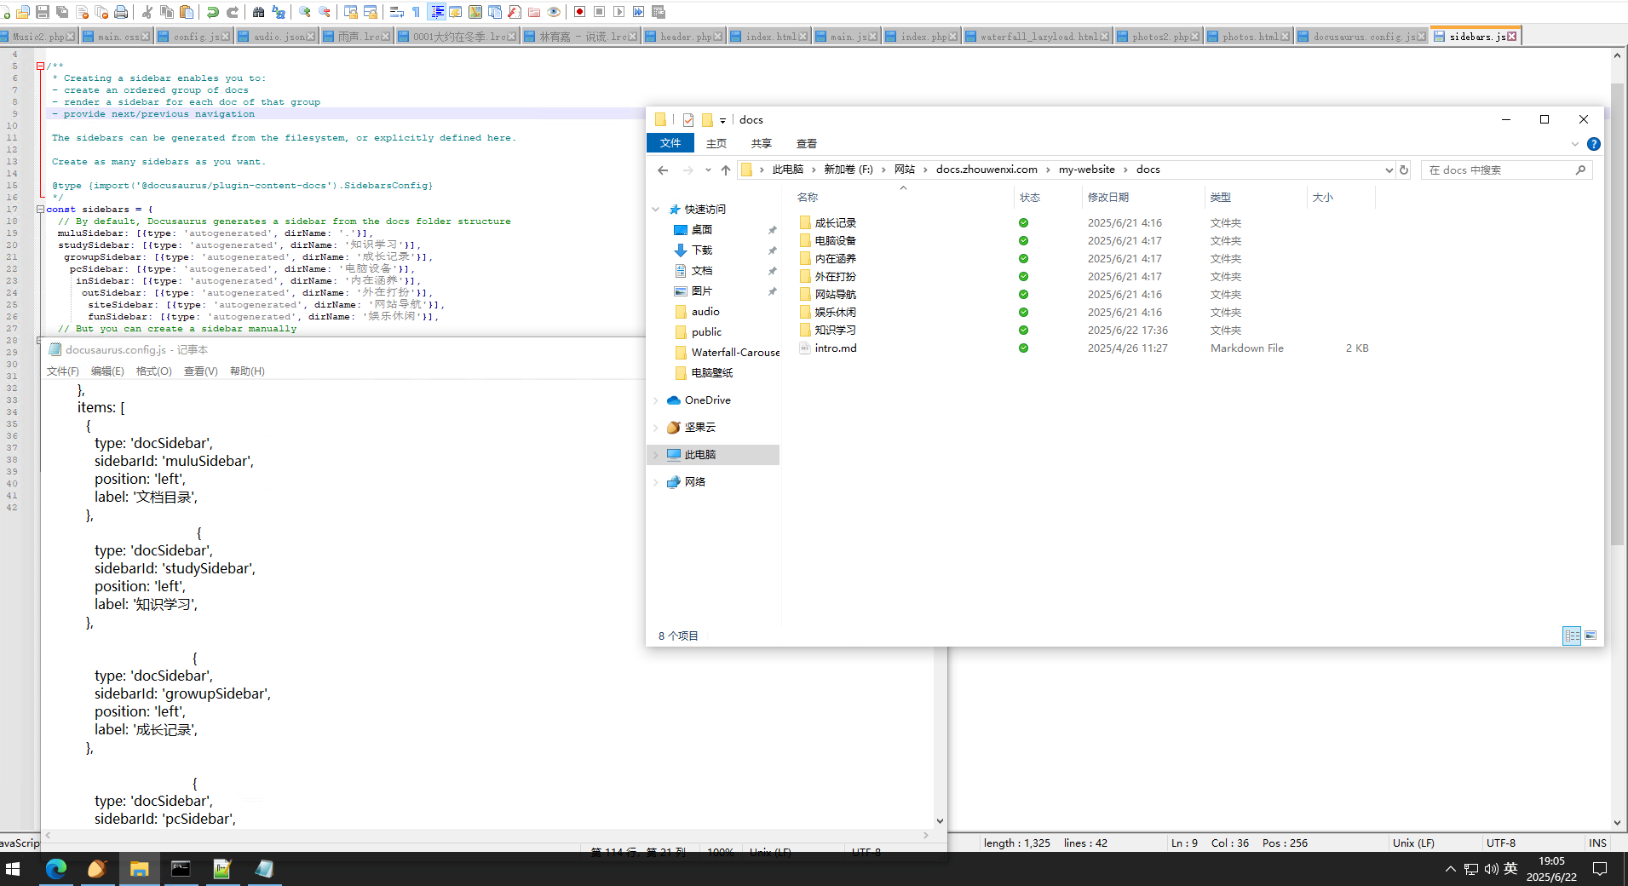The height and width of the screenshot is (886, 1628).
Task: Click the Redo arrow icon
Action: click(x=233, y=12)
